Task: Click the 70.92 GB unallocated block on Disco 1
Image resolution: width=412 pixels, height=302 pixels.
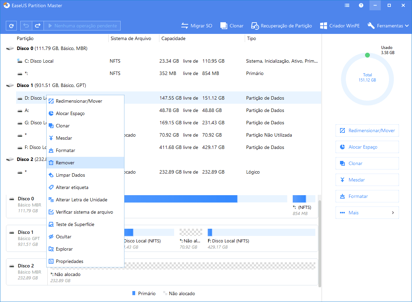Action: (x=191, y=239)
